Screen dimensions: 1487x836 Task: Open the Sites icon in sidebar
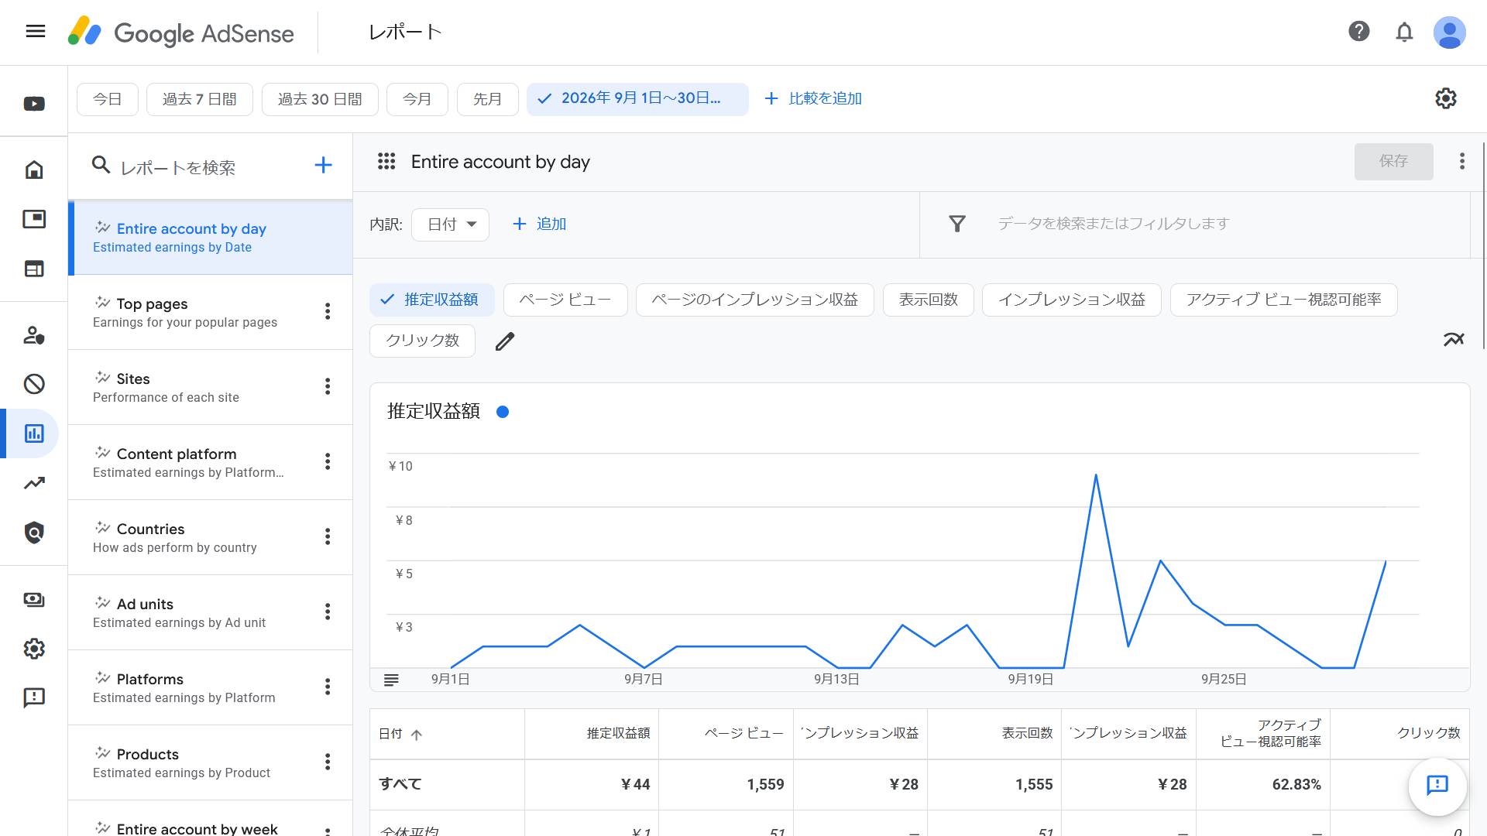tap(34, 269)
